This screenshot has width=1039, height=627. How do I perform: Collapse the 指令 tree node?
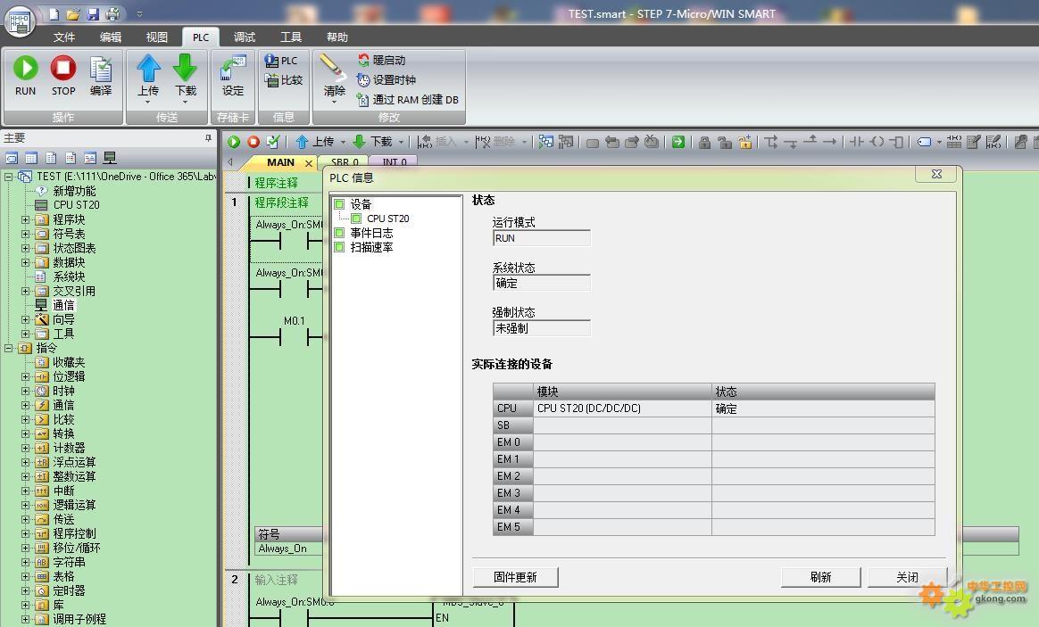9,348
